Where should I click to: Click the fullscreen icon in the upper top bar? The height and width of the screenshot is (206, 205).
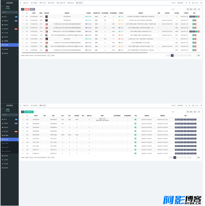[189, 3]
